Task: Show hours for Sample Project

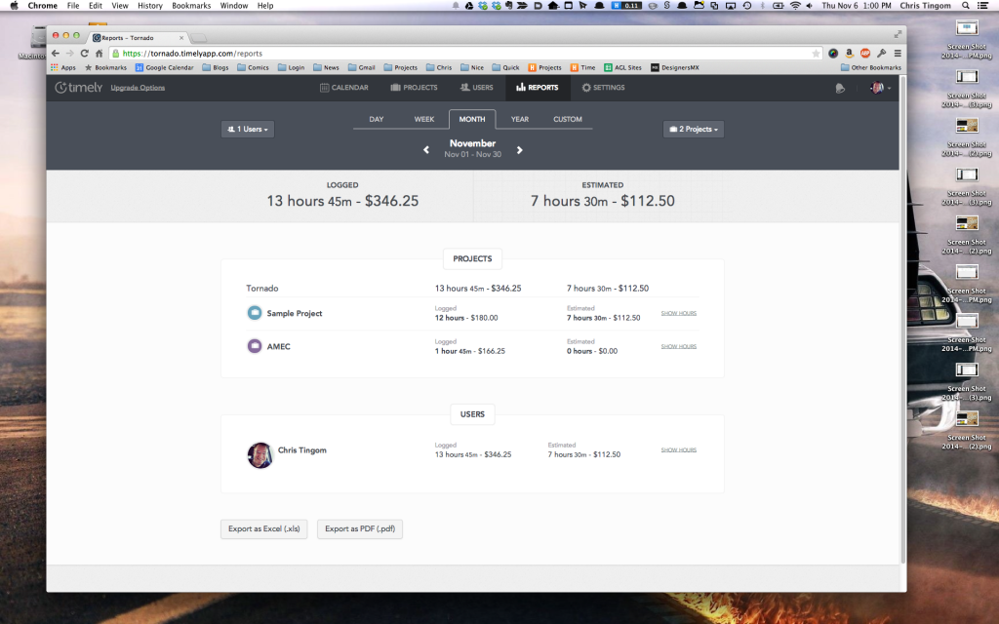Action: pos(679,313)
